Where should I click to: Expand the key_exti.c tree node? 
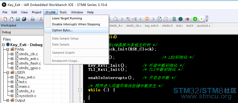point(12,77)
